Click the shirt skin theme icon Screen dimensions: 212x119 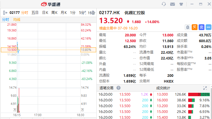(181, 4)
